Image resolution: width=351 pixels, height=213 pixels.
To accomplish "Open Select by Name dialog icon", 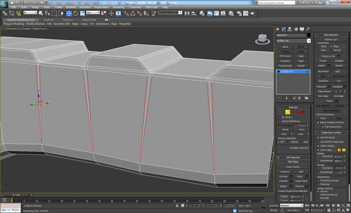I will [x=47, y=13].
